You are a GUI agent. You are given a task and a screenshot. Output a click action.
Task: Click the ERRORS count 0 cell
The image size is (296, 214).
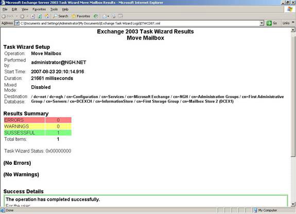click(58, 120)
